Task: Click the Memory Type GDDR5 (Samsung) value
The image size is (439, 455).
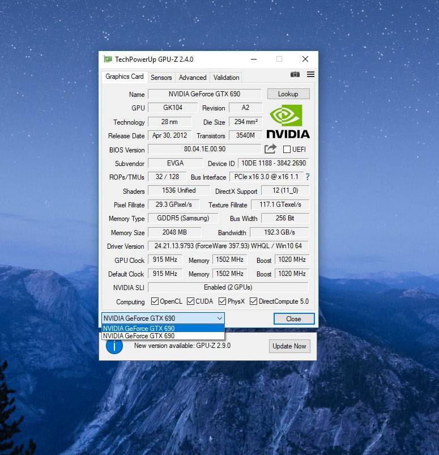Action: click(183, 218)
